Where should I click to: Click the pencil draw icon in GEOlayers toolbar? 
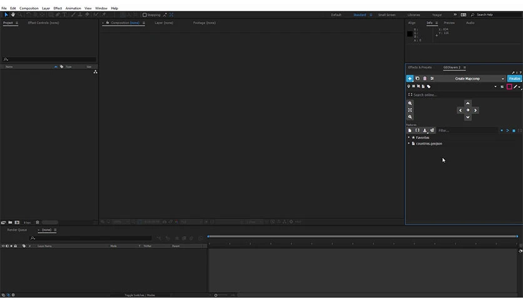(x=515, y=87)
